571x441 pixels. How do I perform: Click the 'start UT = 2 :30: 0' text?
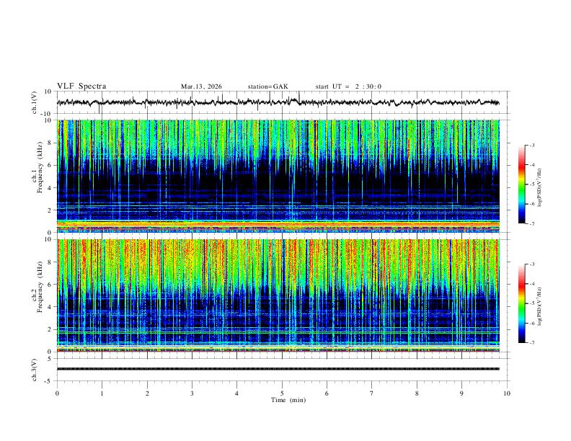348,86
